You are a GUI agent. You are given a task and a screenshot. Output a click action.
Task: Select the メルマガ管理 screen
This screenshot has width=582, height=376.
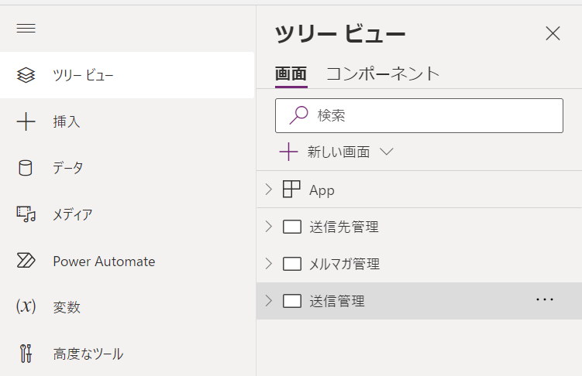[419, 264]
